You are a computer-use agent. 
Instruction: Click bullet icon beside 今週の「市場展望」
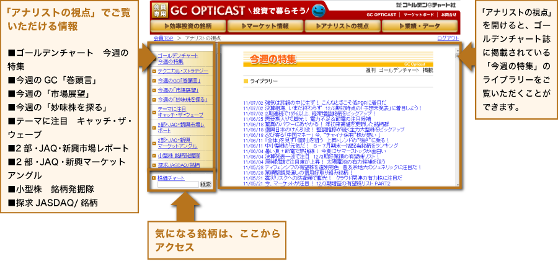tap(154, 90)
